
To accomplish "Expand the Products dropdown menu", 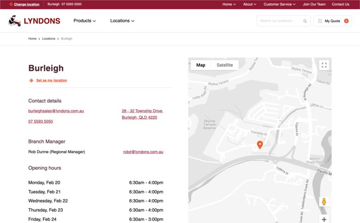I will tap(85, 21).
